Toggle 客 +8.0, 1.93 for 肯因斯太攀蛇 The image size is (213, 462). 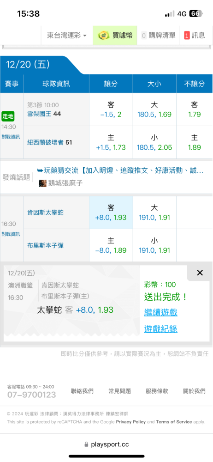click(x=111, y=213)
